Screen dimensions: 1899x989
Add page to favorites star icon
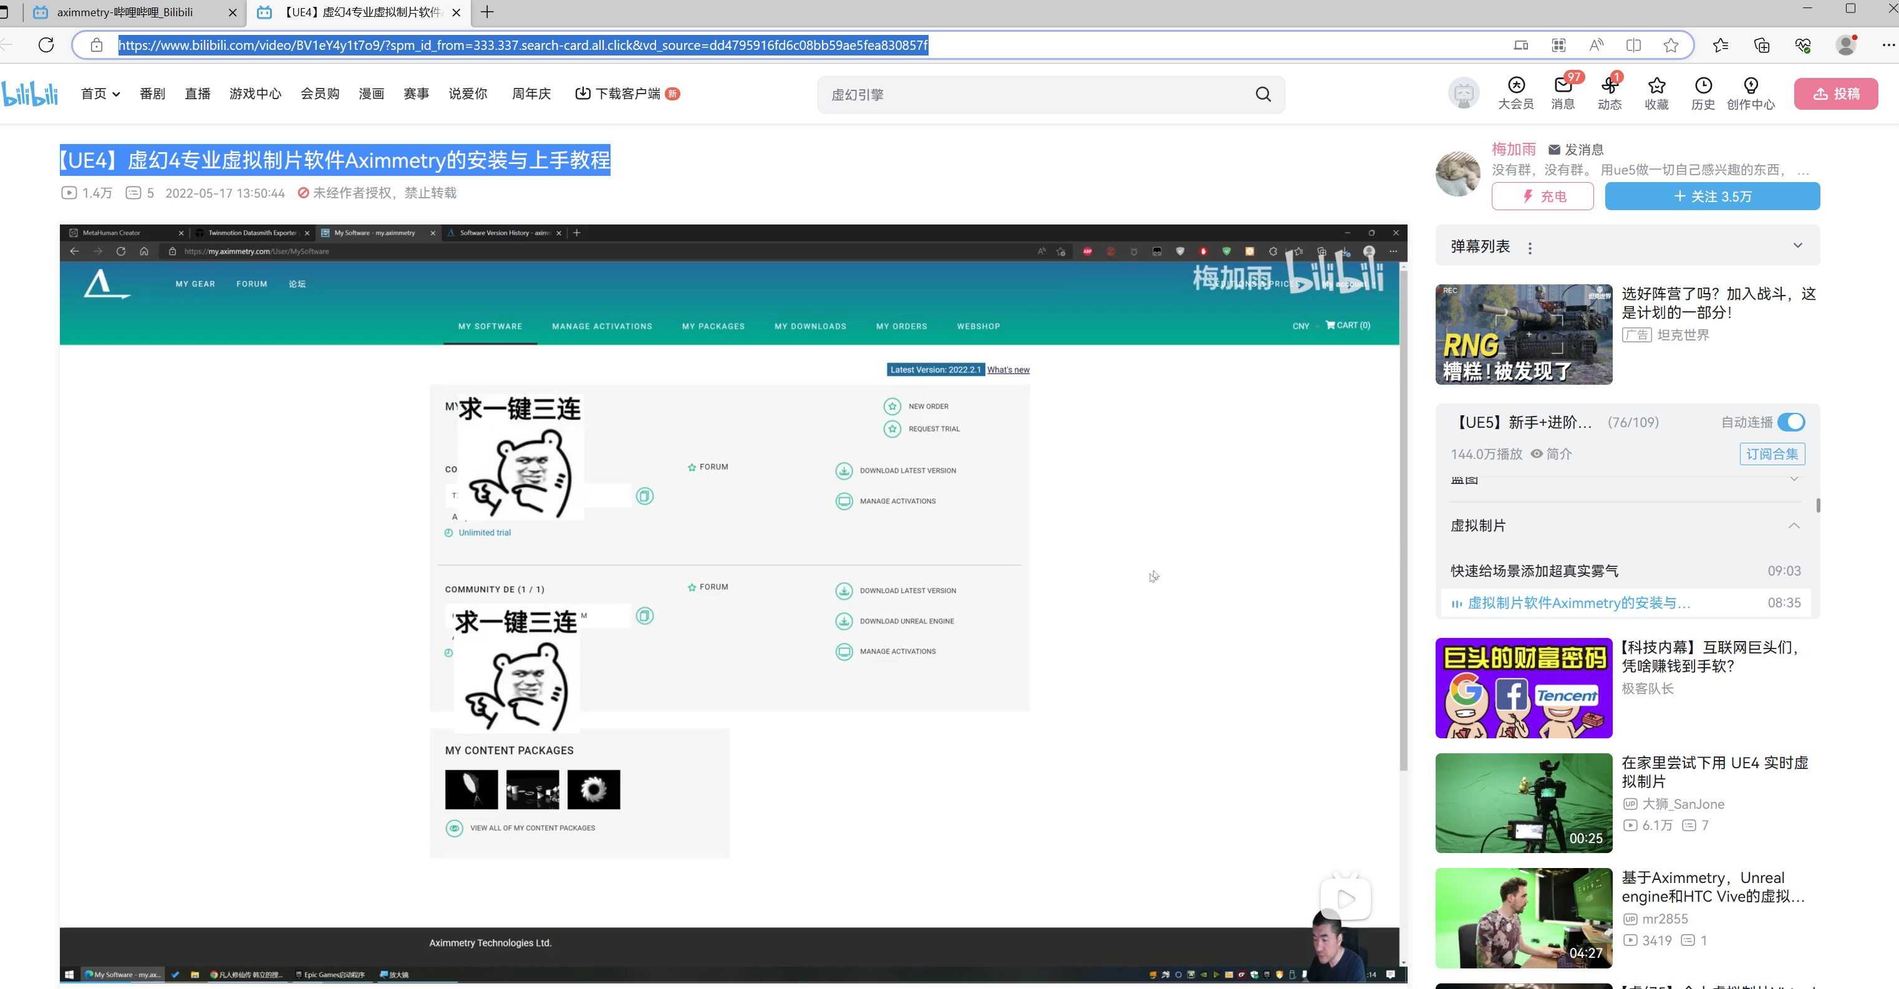pos(1671,45)
